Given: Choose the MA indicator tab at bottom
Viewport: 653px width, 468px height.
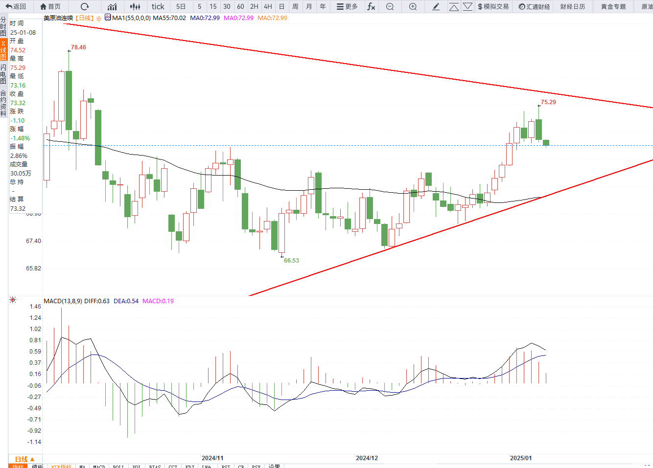Looking at the screenshot, I should coord(82,466).
